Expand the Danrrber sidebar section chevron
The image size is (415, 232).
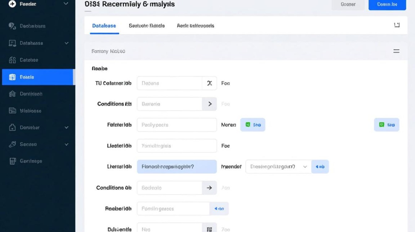(x=66, y=127)
